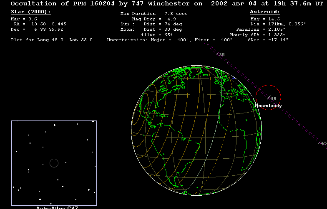Click the date '2002 авг 04' in title
This screenshot has width=327, height=209.
(234, 4)
